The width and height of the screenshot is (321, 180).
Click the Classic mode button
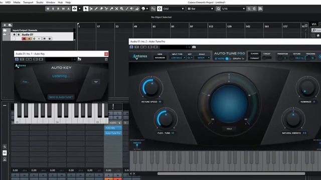click(255, 53)
